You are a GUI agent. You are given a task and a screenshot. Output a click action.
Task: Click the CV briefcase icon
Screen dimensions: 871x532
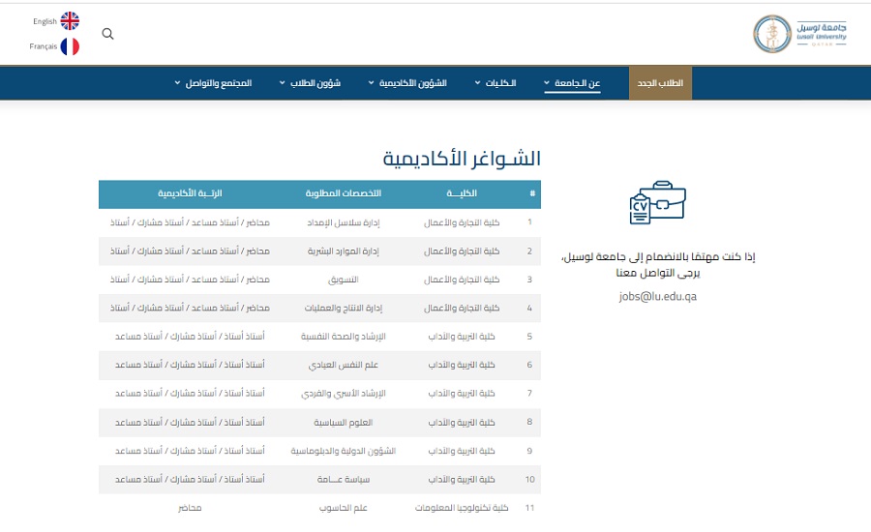pos(657,204)
